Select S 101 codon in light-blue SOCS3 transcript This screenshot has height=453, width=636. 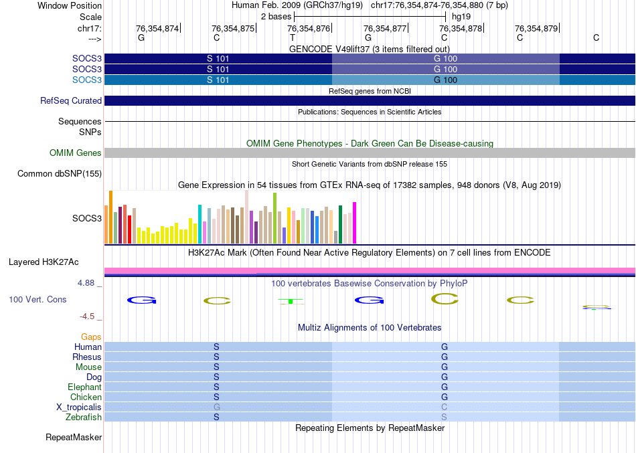(218, 80)
